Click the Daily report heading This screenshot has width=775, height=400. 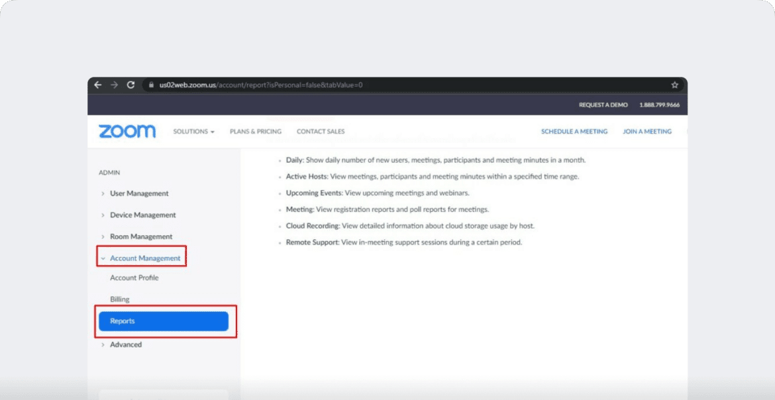[295, 160]
